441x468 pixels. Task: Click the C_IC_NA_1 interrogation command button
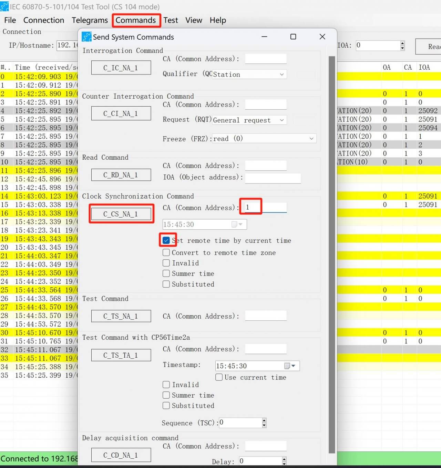point(121,67)
